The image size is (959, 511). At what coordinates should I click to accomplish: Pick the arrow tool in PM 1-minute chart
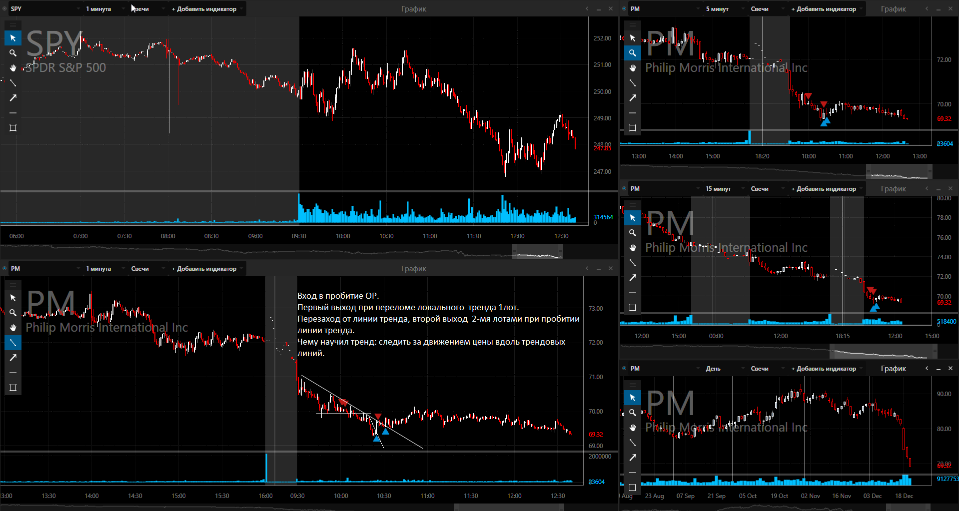pyautogui.click(x=13, y=358)
